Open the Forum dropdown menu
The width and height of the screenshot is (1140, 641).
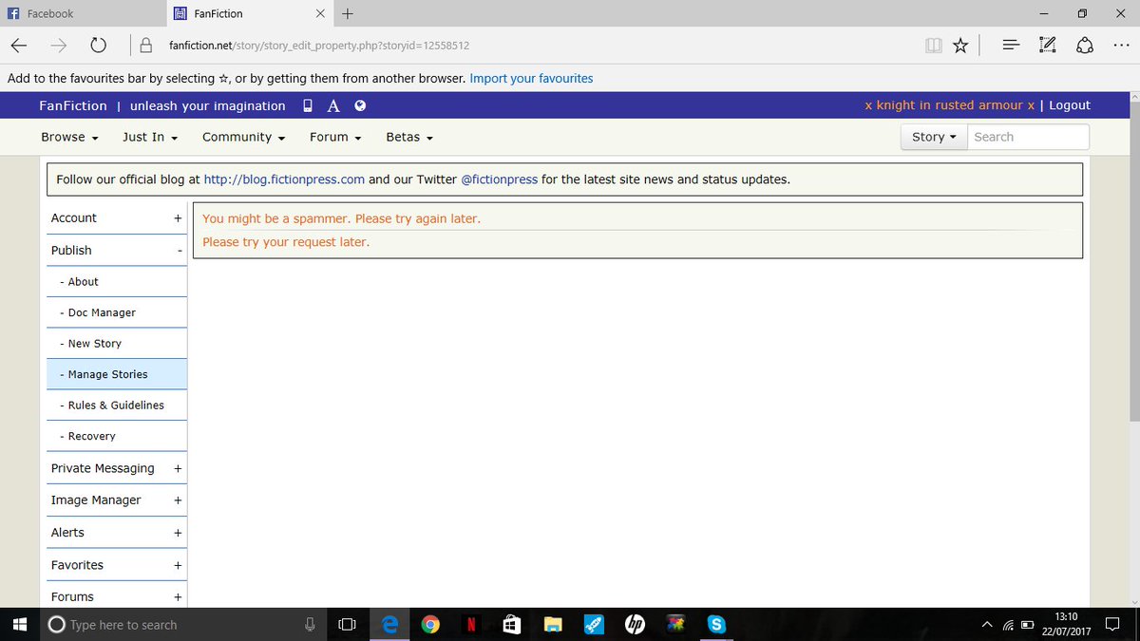point(335,137)
